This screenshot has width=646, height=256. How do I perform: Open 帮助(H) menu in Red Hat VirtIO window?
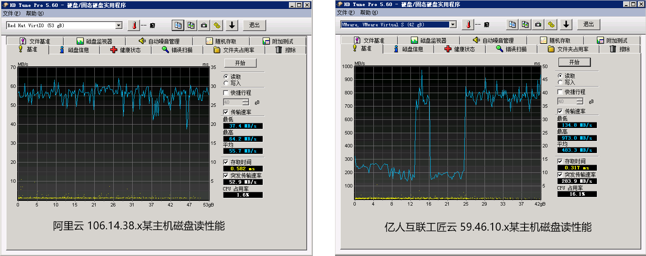[x=34, y=13]
